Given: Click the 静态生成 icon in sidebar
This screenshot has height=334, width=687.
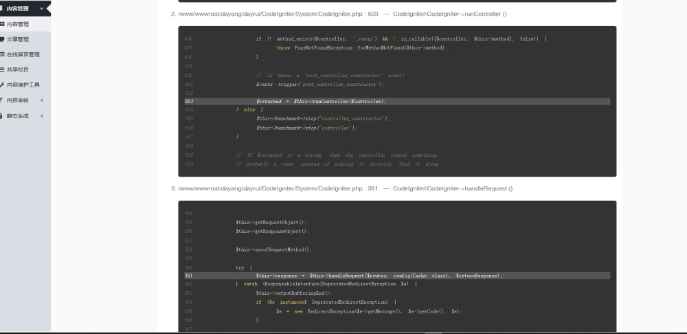Looking at the screenshot, I should (3, 115).
